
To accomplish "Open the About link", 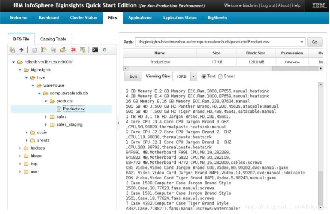I will tap(283, 5).
